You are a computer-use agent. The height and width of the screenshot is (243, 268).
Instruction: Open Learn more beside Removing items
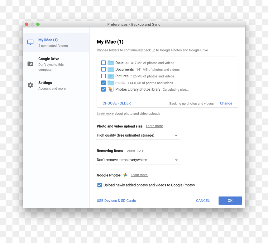tap(135, 150)
